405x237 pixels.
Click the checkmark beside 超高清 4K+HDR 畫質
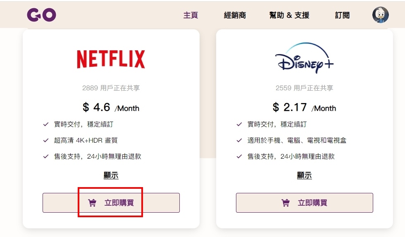(46, 141)
